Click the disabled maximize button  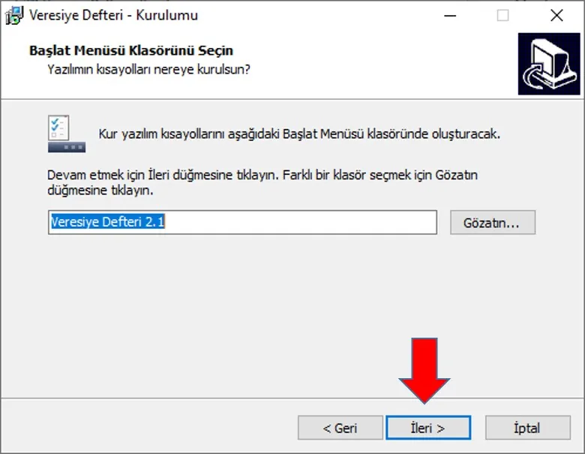[503, 16]
